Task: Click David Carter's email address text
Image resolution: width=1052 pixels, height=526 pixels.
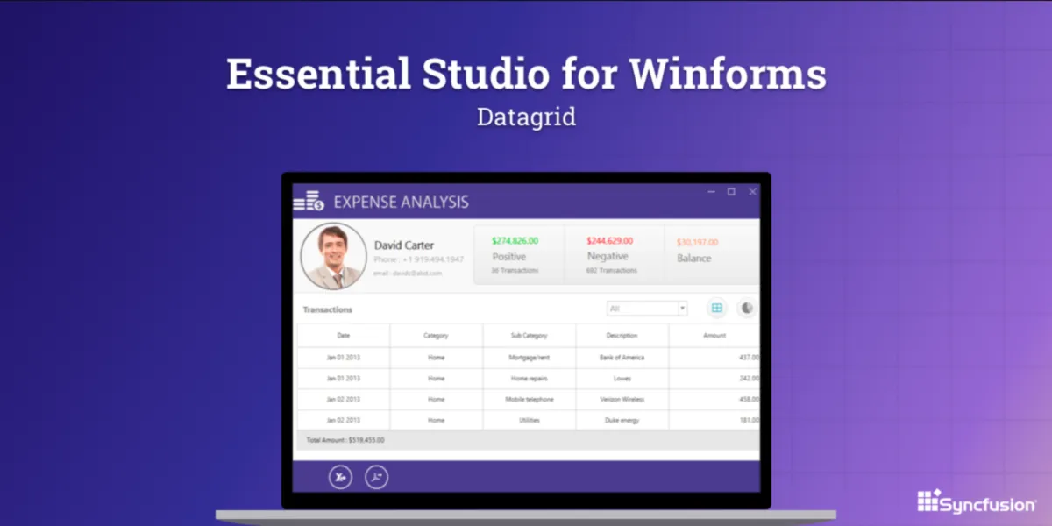Action: pyautogui.click(x=409, y=274)
